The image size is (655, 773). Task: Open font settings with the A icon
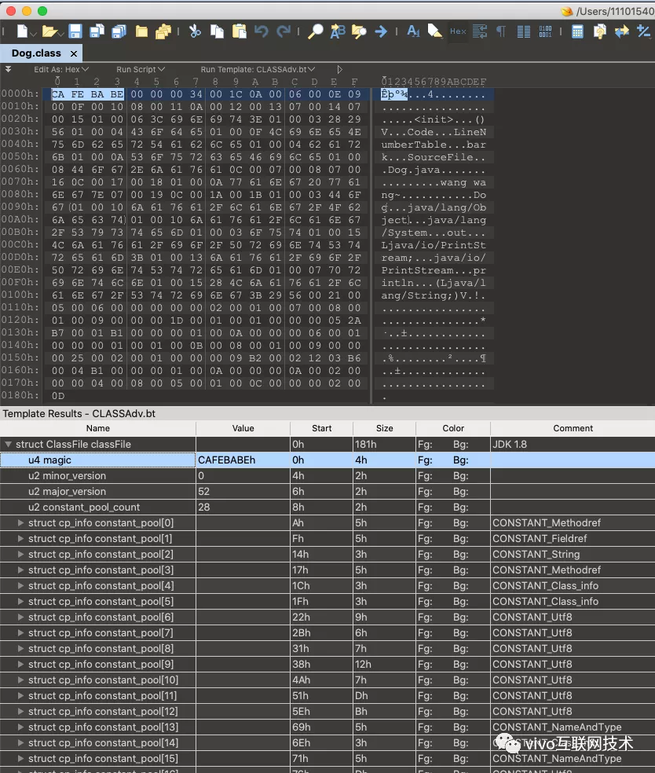pos(413,31)
